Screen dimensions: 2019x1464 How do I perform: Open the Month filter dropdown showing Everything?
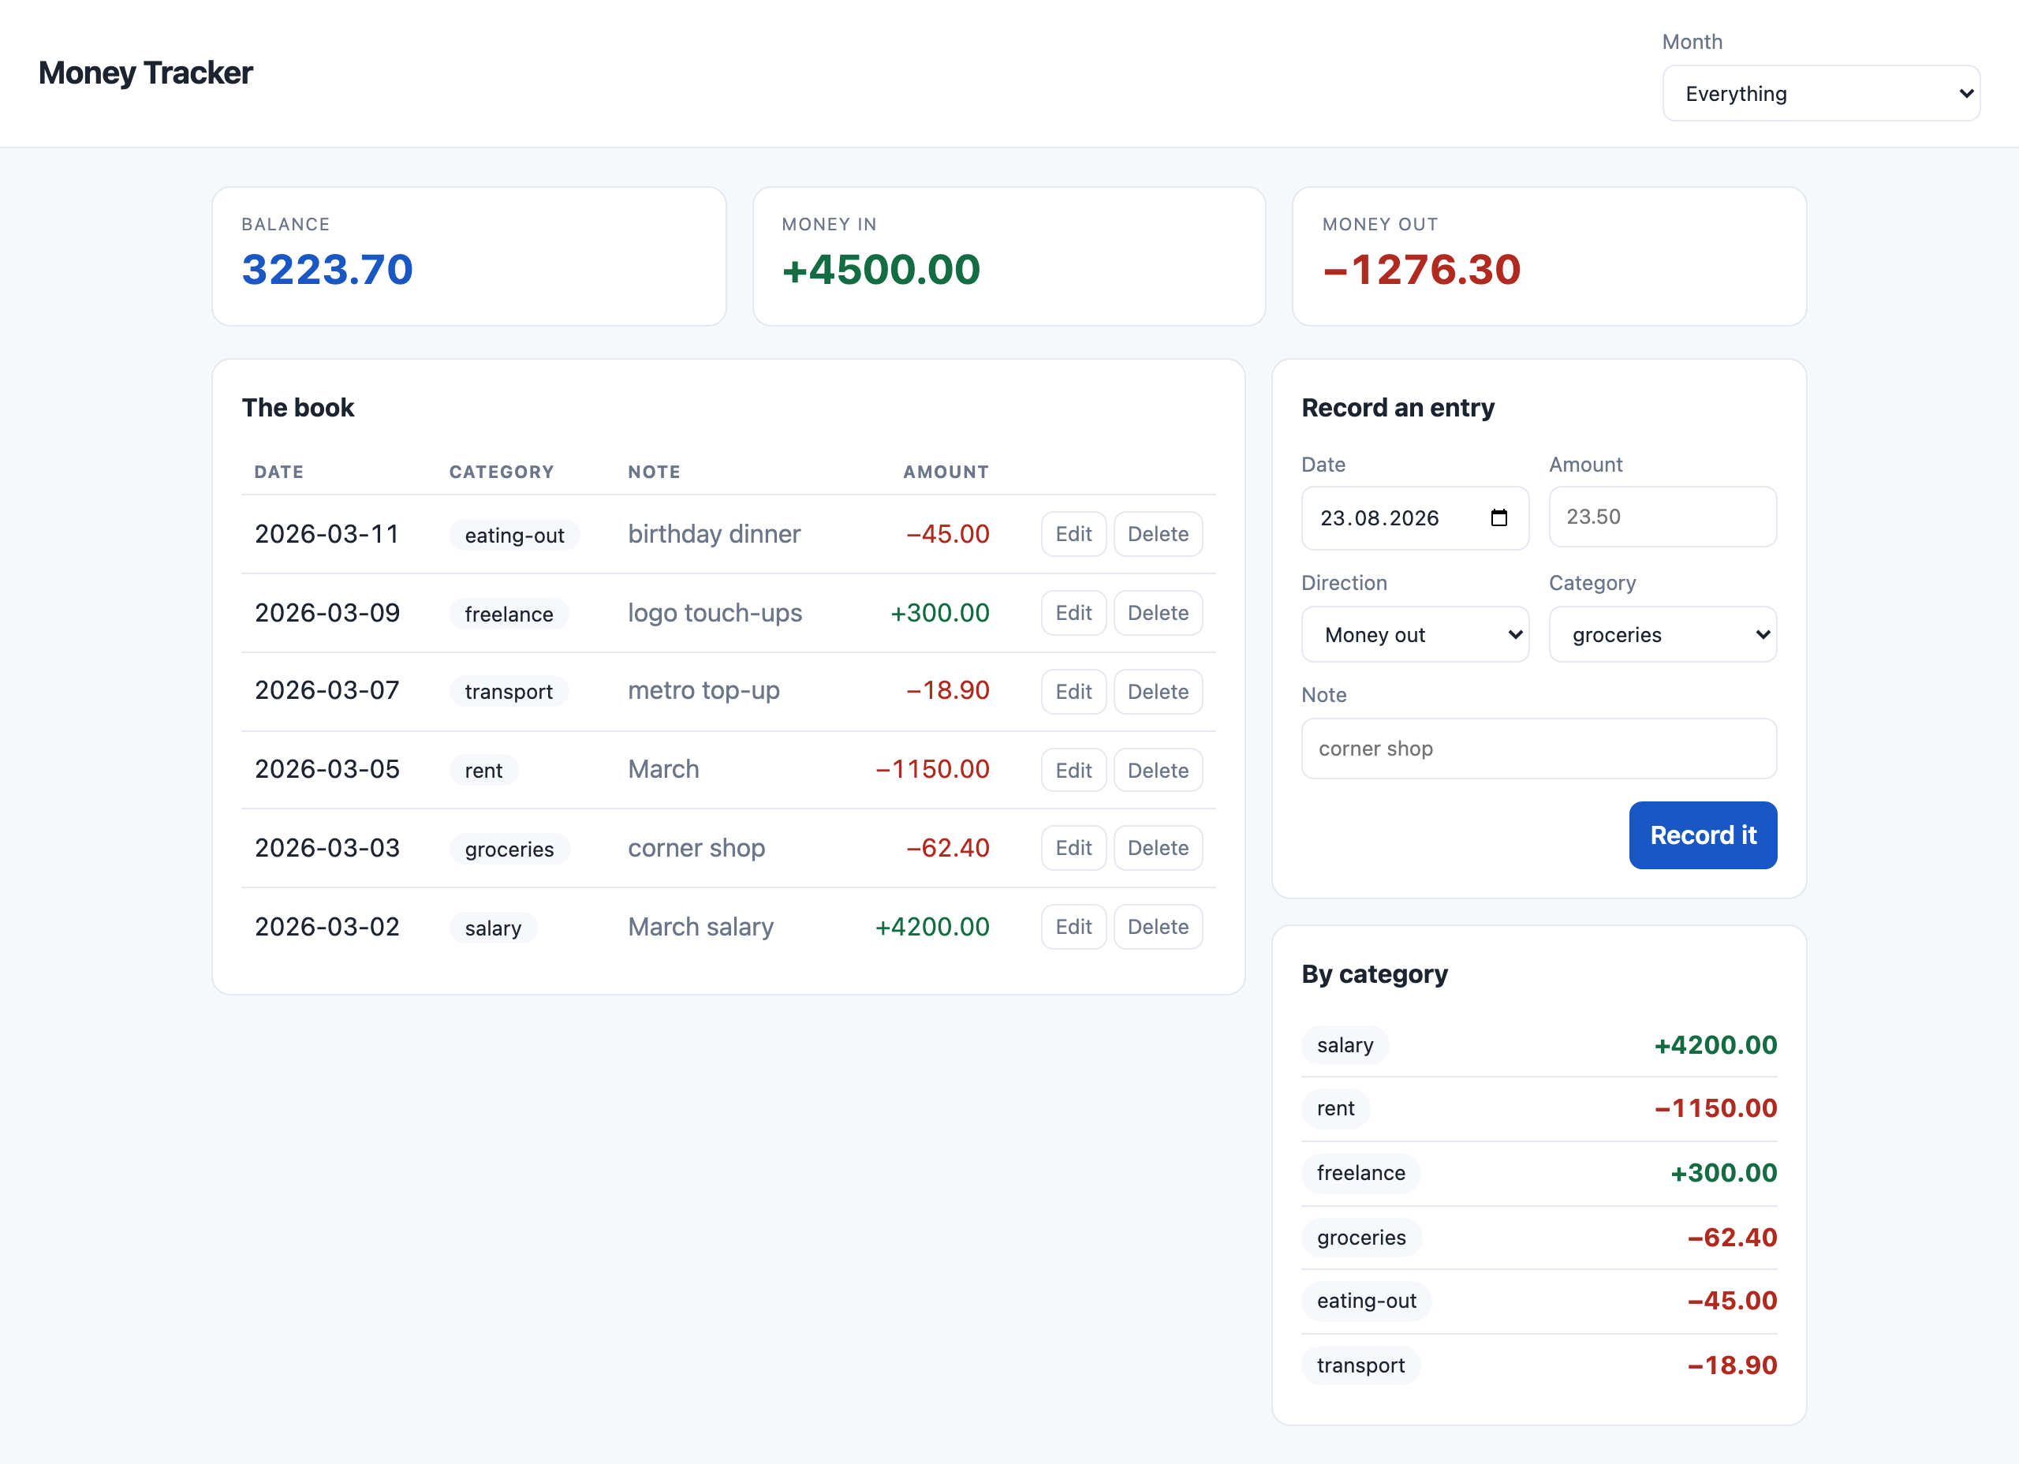(x=1820, y=94)
